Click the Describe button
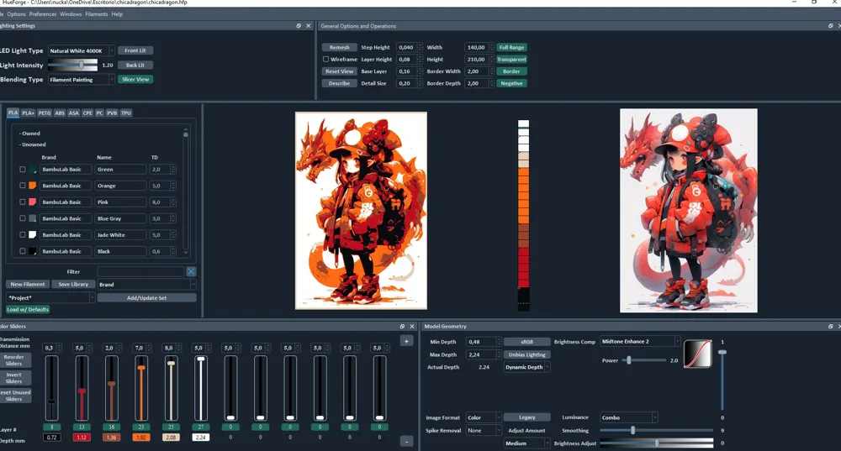Image resolution: width=841 pixels, height=451 pixels. pos(340,83)
